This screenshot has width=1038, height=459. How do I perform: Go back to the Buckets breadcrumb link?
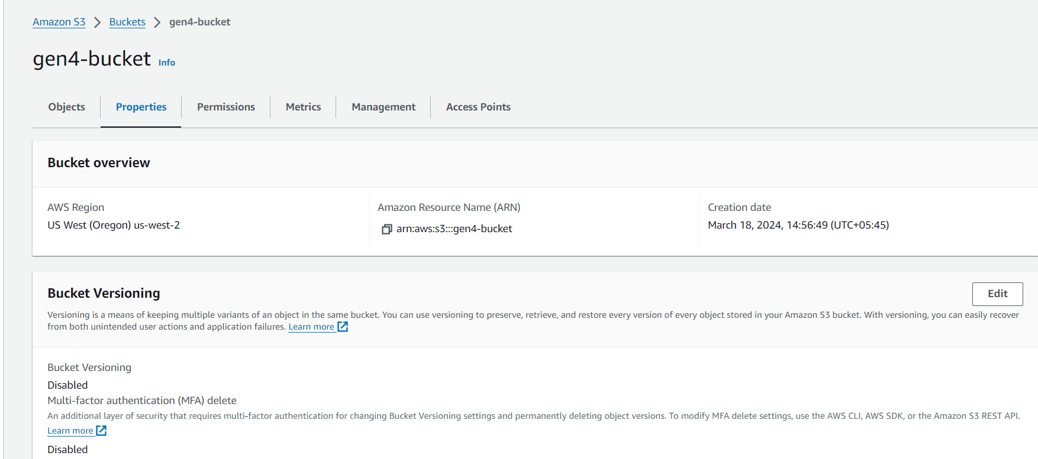[x=127, y=22]
